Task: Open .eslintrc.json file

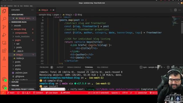Action: pos(22,73)
